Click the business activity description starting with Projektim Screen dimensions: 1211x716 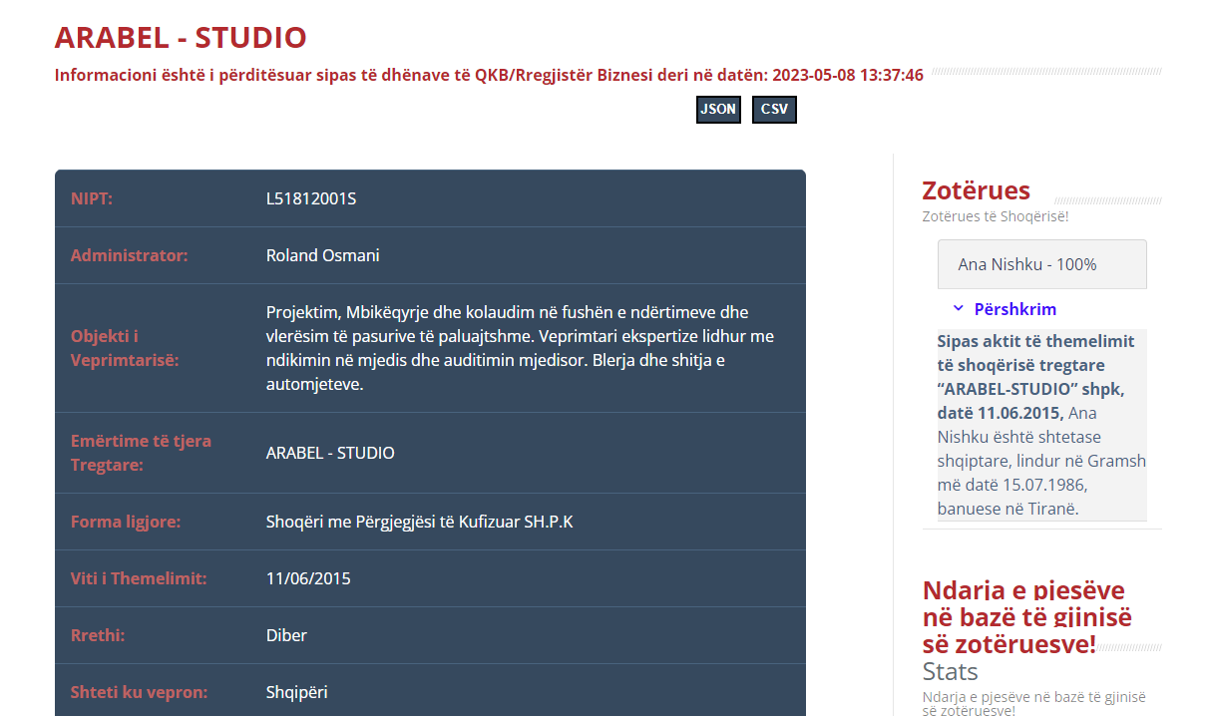pyautogui.click(x=519, y=348)
